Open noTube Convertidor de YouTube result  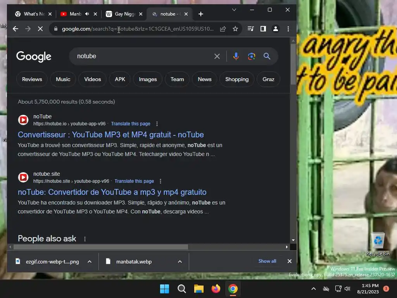tap(112, 192)
